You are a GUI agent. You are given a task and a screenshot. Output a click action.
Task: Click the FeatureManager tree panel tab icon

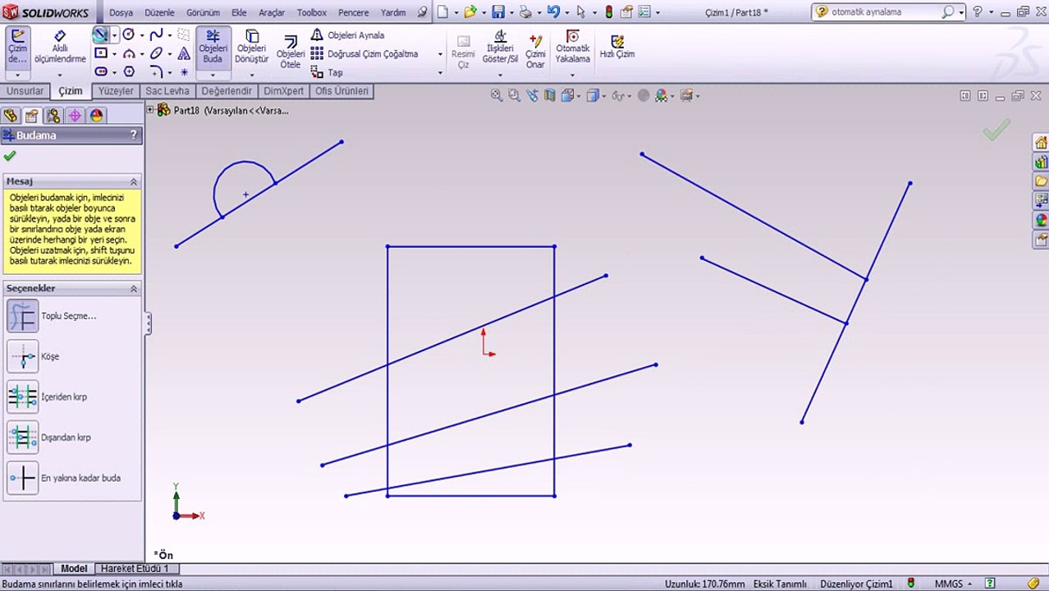point(11,116)
